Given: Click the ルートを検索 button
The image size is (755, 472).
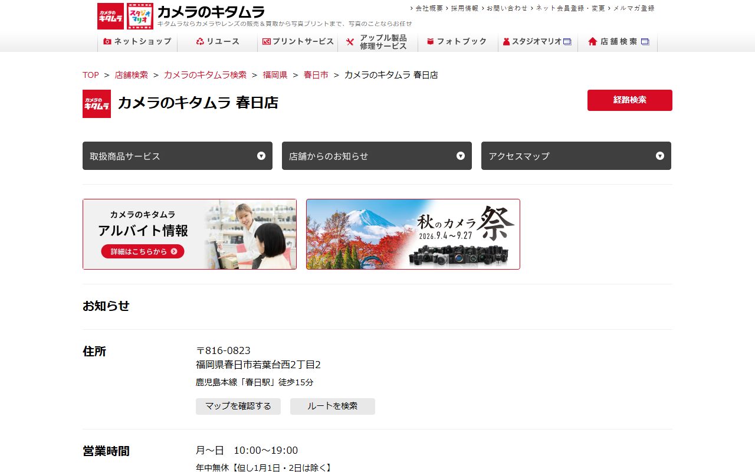Looking at the screenshot, I should tap(333, 407).
